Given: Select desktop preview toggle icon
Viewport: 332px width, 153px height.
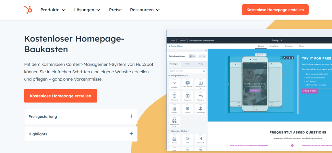Looking at the screenshot, I should 191,56.
